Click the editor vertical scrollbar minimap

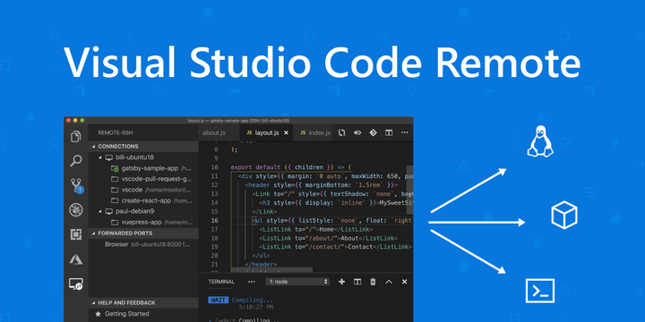coord(409,191)
